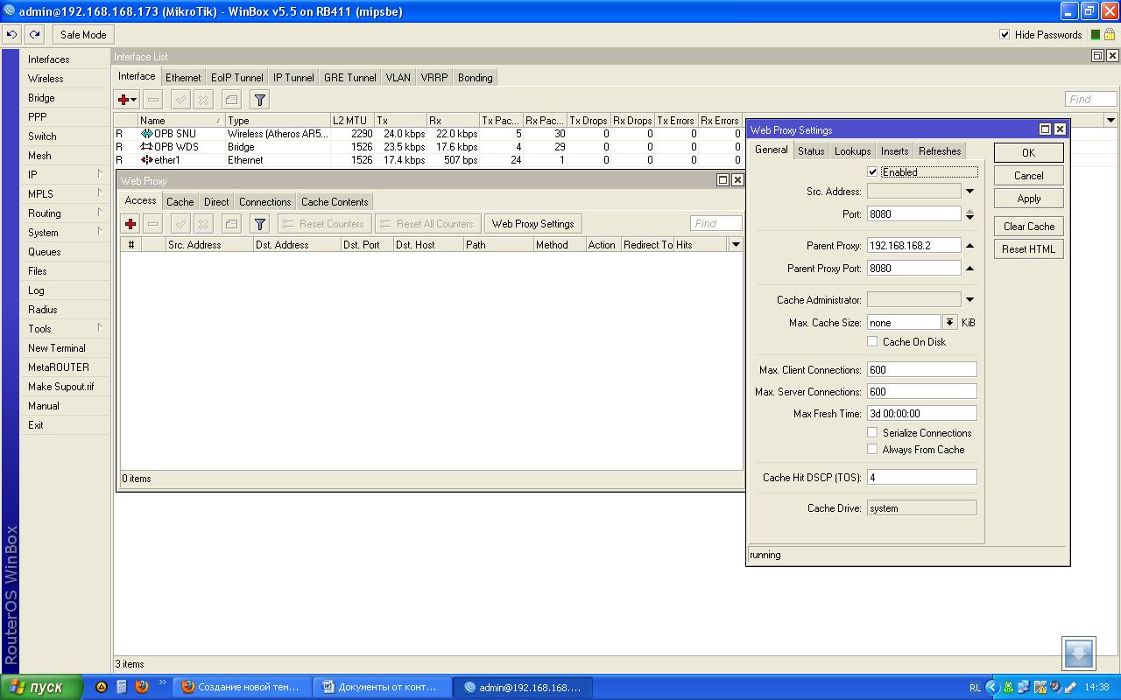Screen dimensions: 1121x700
Task: Click the Redo arrow icon in top toolbar
Action: coord(34,35)
